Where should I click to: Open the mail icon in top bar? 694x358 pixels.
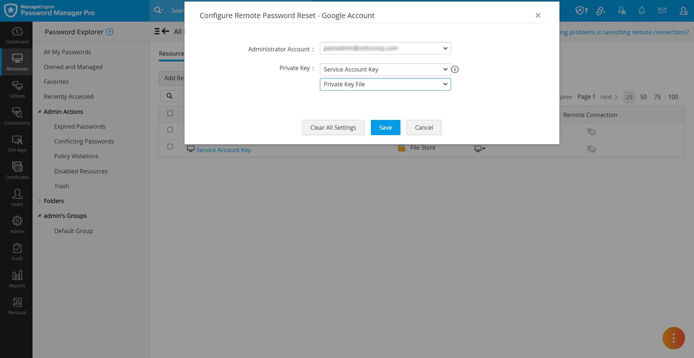click(663, 10)
